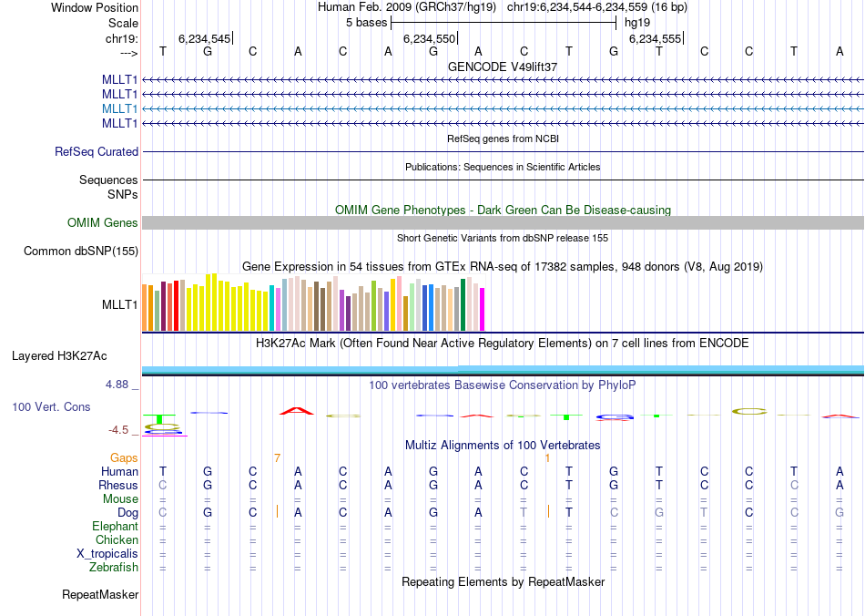
Task: Select the light blue MLLT1 transcript label
Action: (x=119, y=108)
